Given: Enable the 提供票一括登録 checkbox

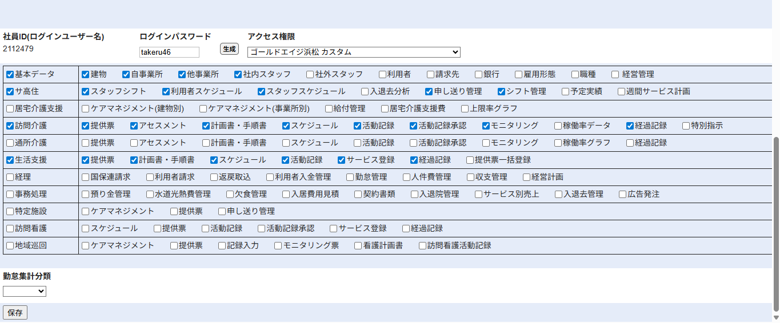Looking at the screenshot, I should coord(470,160).
